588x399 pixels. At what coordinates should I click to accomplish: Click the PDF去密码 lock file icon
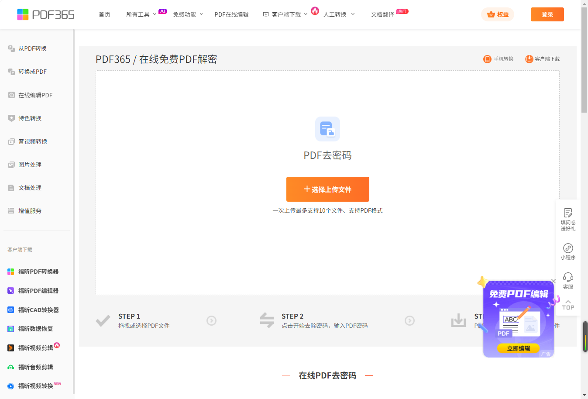pos(327,129)
